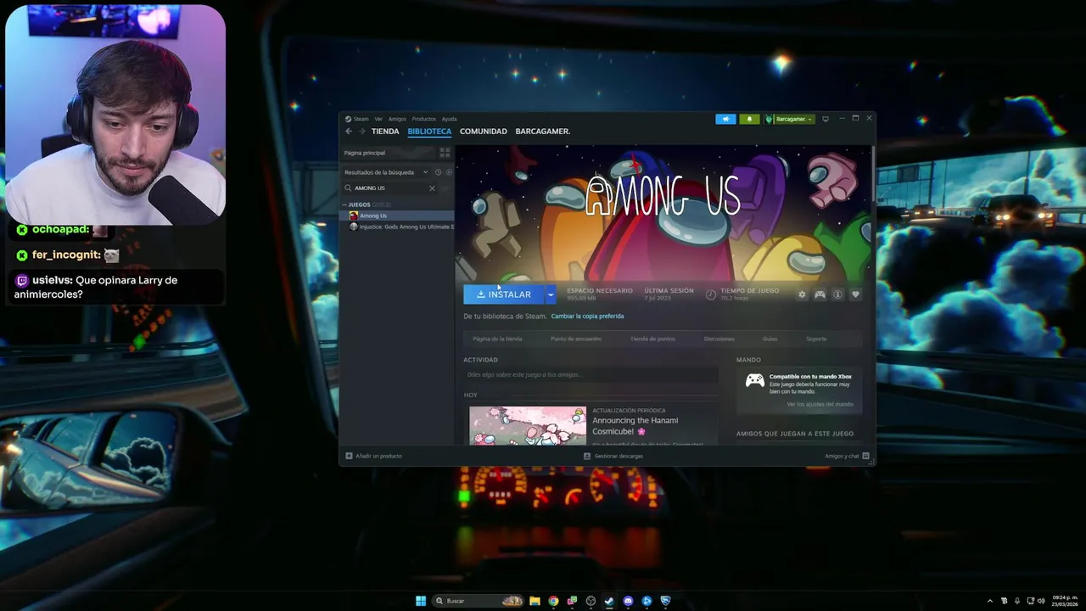Open the BARCAGAMER. profile tab
The width and height of the screenshot is (1086, 611).
click(543, 132)
